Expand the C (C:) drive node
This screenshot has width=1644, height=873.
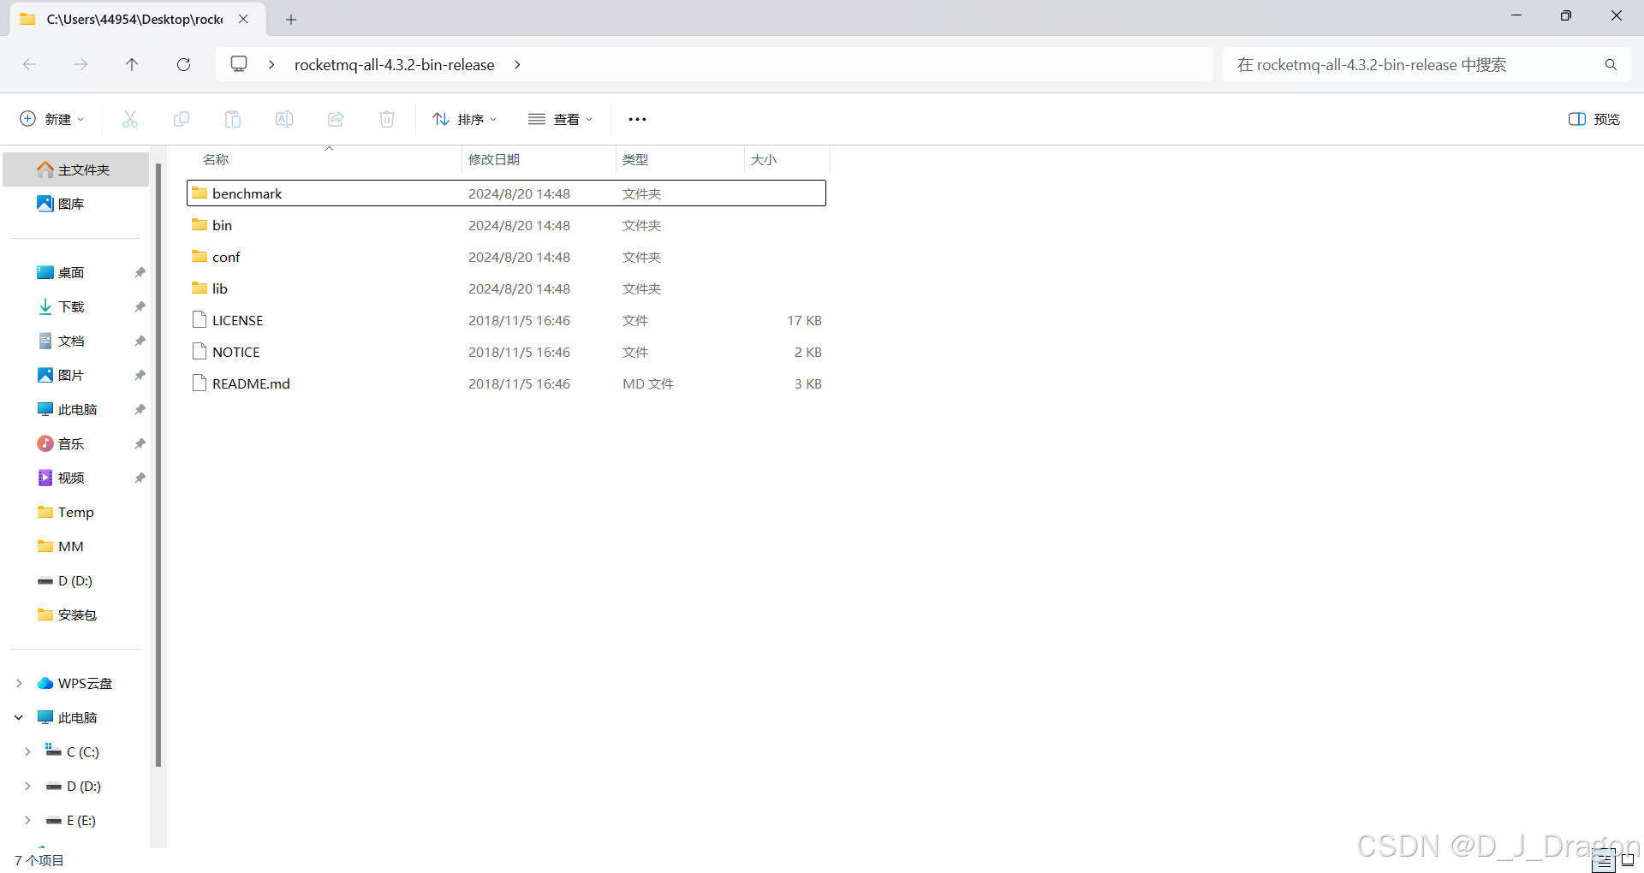(27, 751)
